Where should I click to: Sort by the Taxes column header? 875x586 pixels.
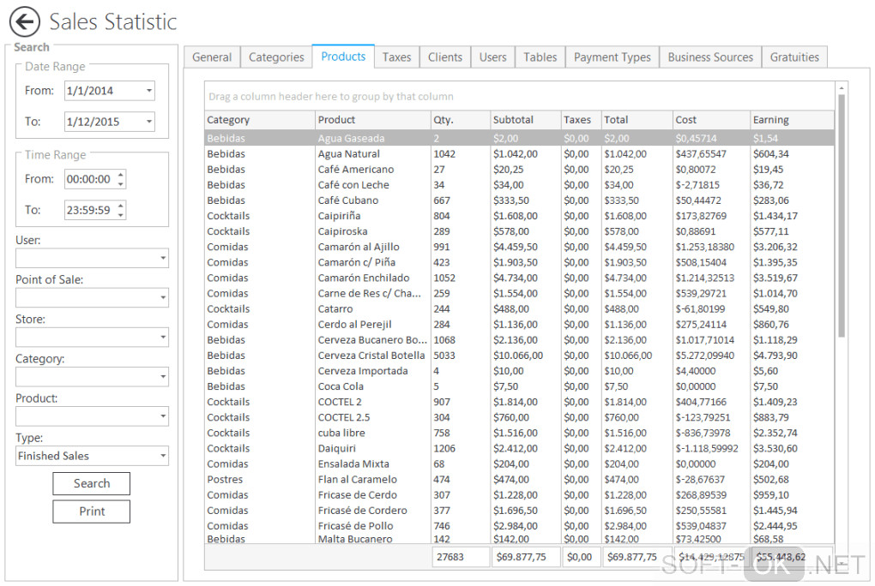click(x=581, y=120)
